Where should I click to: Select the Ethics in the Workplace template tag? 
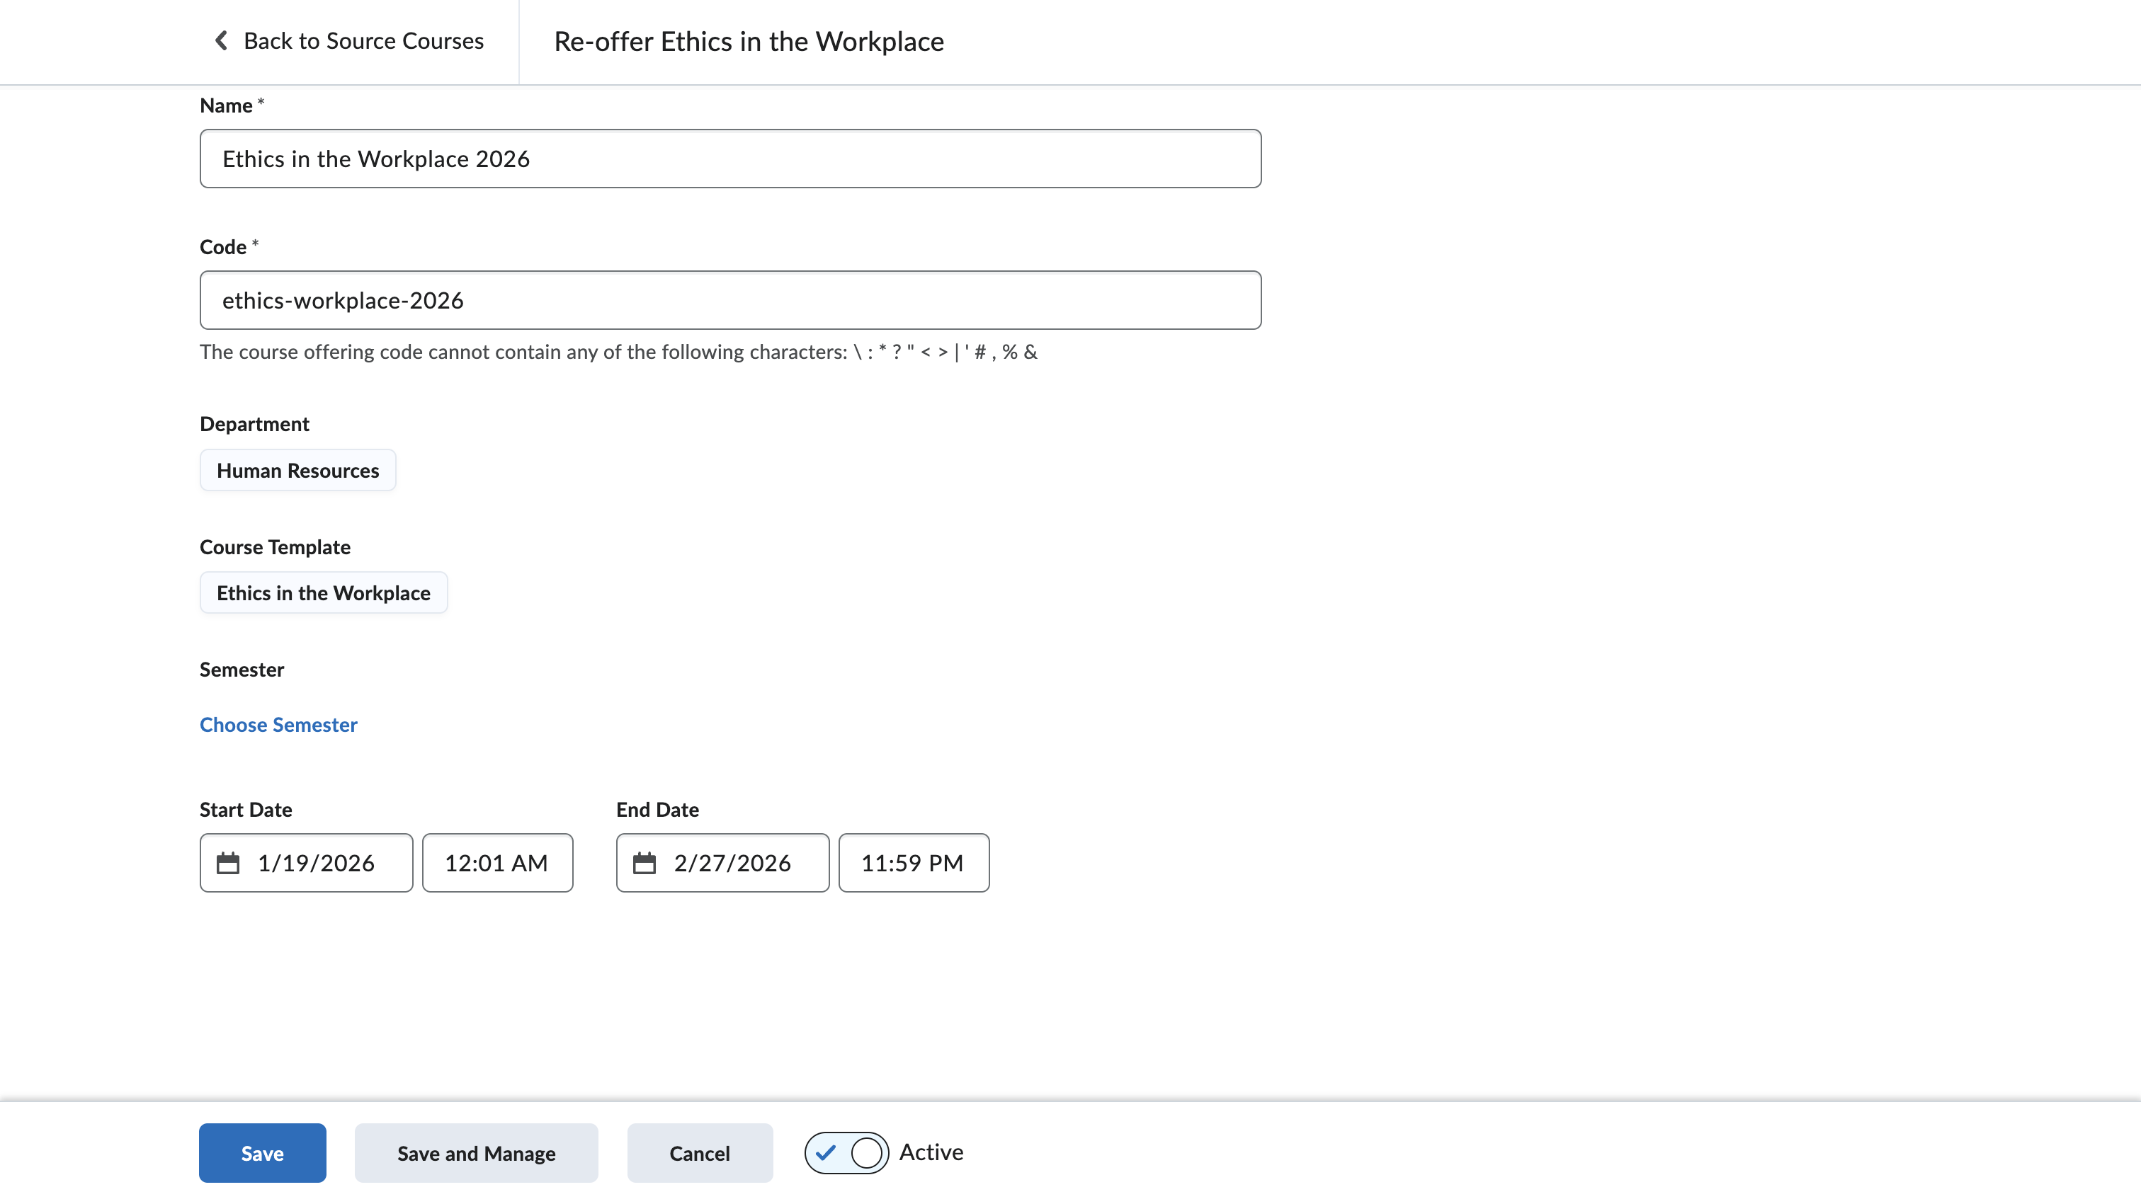coord(324,592)
